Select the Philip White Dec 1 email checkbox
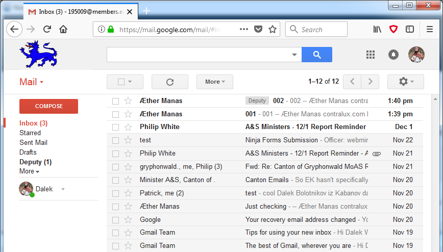The image size is (443, 252). point(115,127)
